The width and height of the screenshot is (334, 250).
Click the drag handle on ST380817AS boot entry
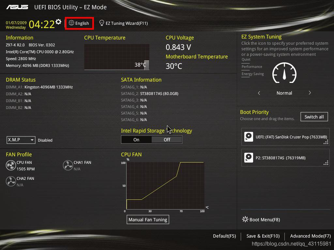point(326,163)
